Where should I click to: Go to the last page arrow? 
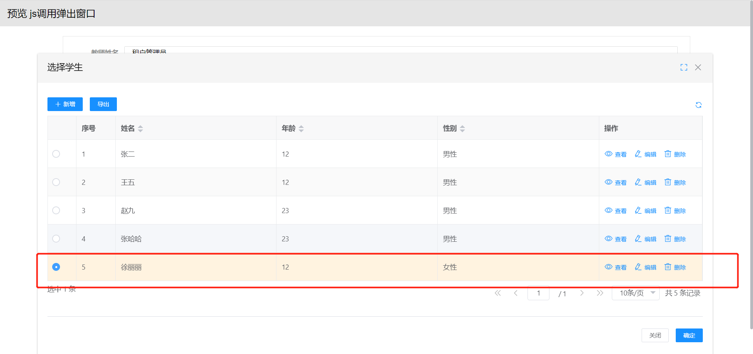[x=600, y=293]
